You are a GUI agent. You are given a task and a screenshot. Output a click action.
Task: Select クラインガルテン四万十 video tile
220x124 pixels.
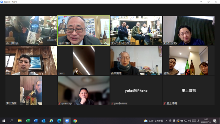(136, 30)
